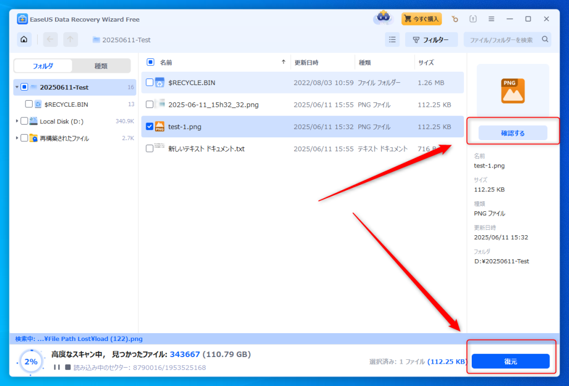Check the $RECYCLE.BIN checkbox in tree
The height and width of the screenshot is (386, 569).
point(29,104)
